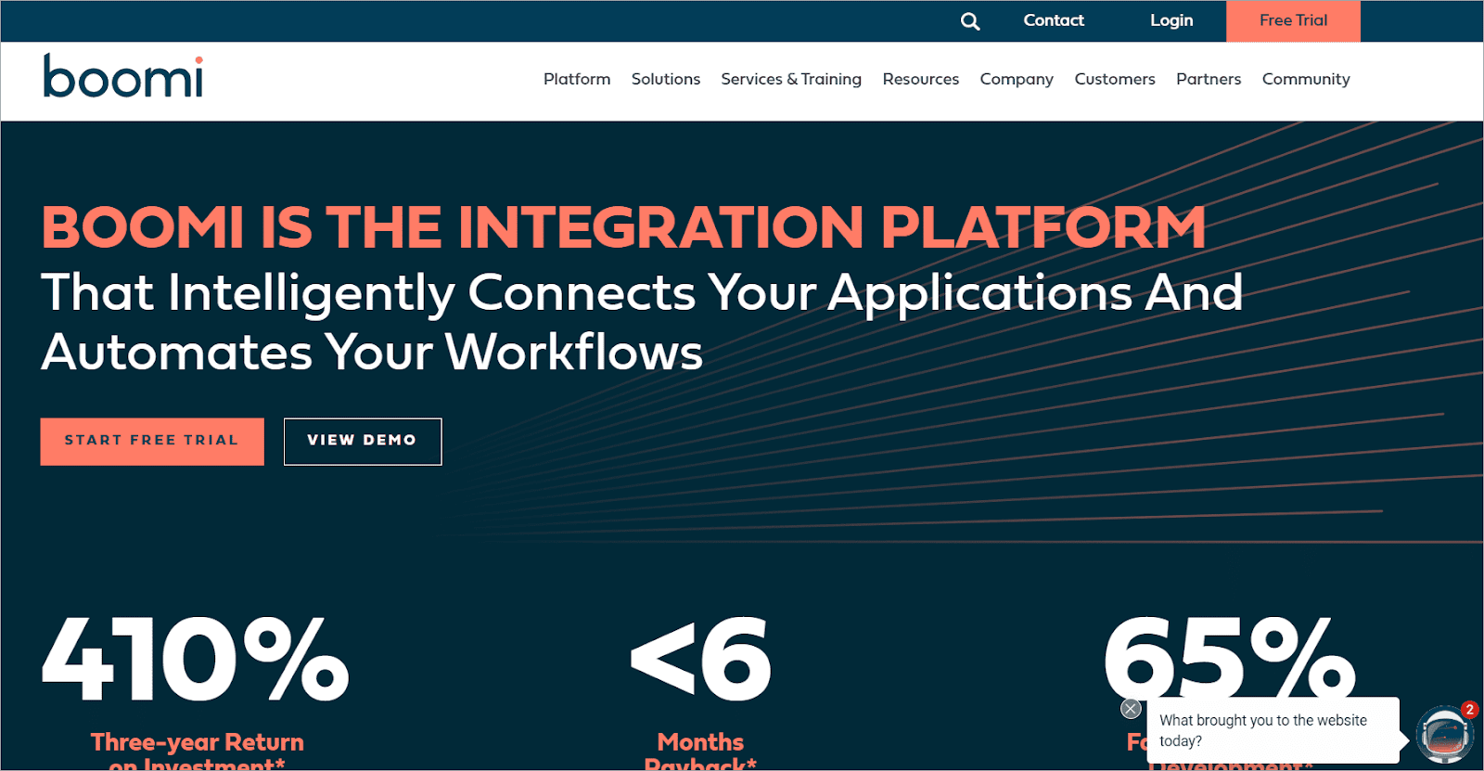Click the Free Trial button in the top bar
This screenshot has width=1484, height=771.
(1293, 20)
